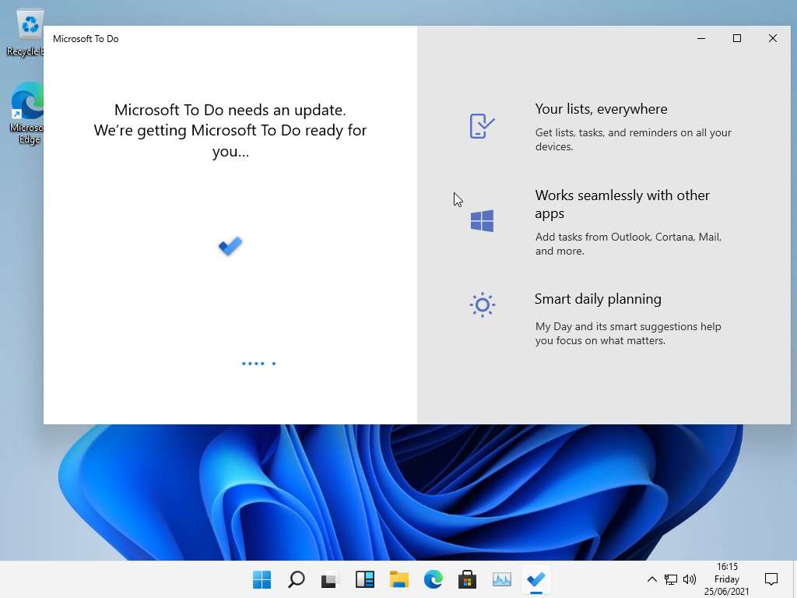The width and height of the screenshot is (797, 598).
Task: Open Microsoft Store from the taskbar
Action: [x=467, y=579]
